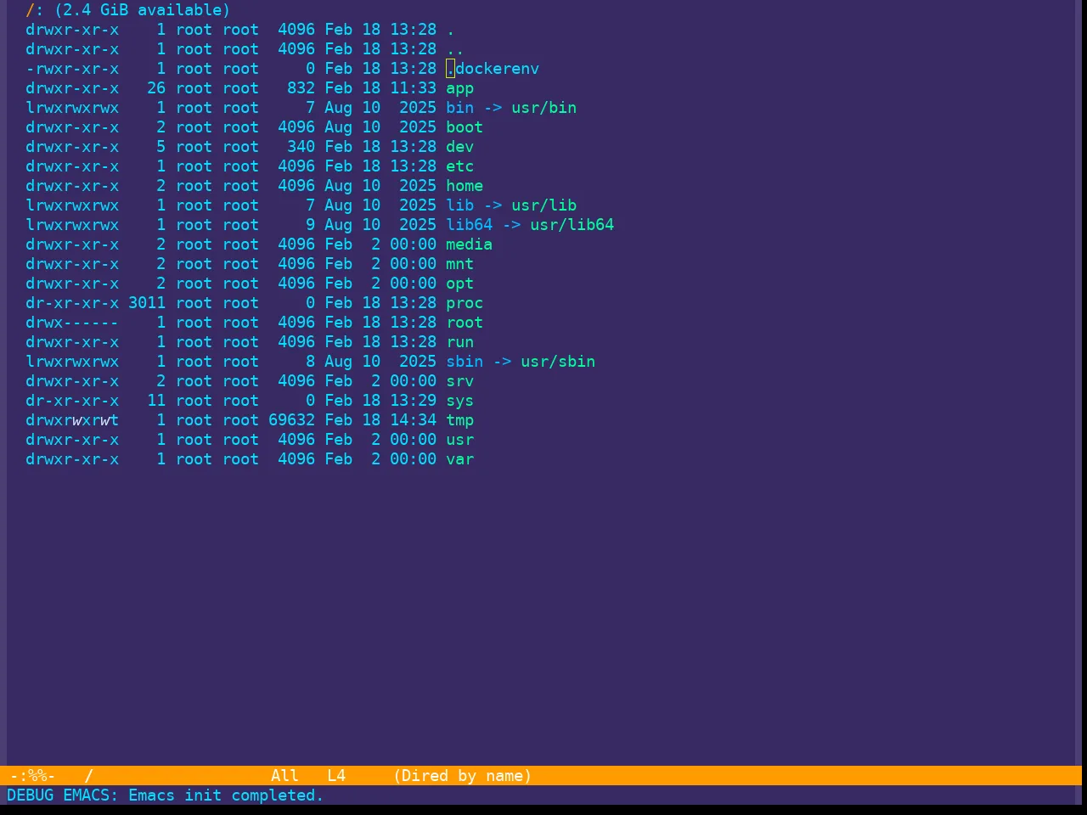Click the 832 size of app
Screen dimensions: 1087x815
(x=301, y=88)
